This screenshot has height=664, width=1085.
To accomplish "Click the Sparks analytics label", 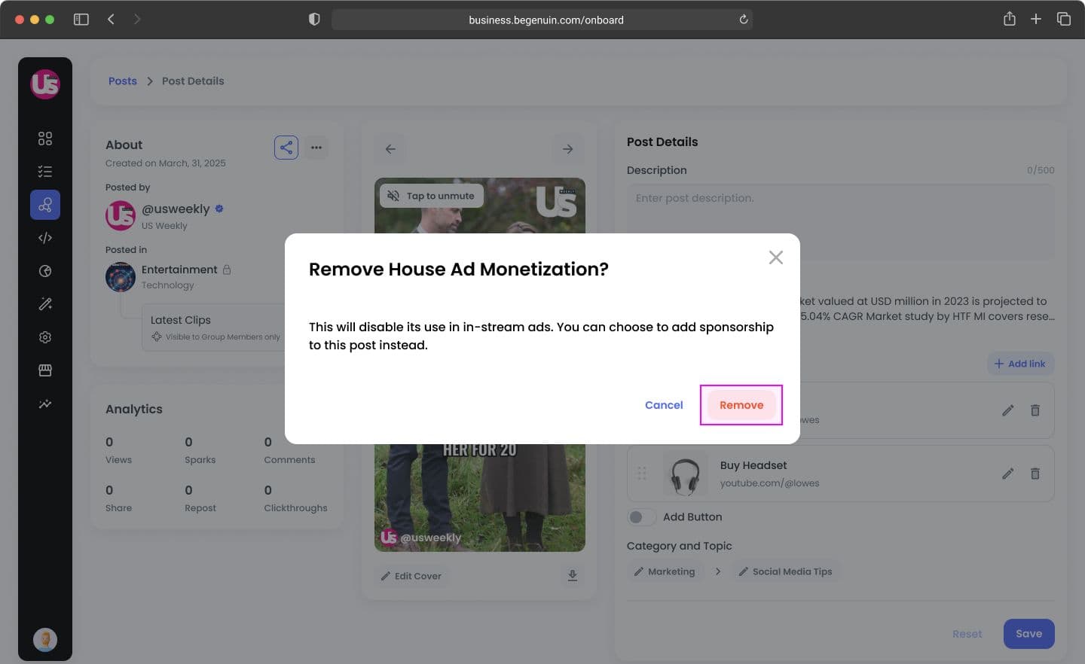I will pos(200,460).
